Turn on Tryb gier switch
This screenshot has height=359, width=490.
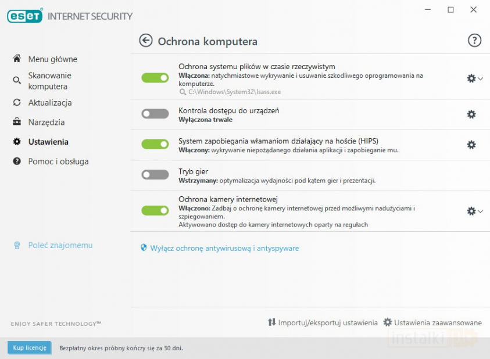tap(155, 175)
